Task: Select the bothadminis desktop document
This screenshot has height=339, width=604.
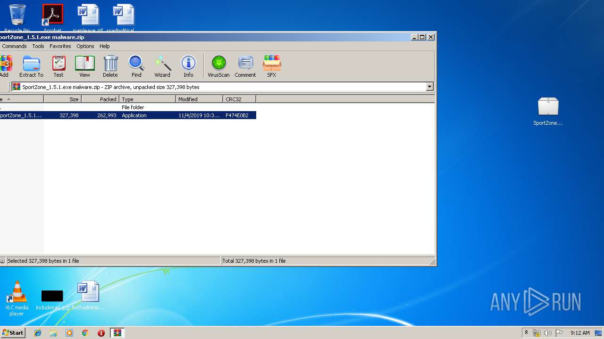Action: tap(88, 296)
